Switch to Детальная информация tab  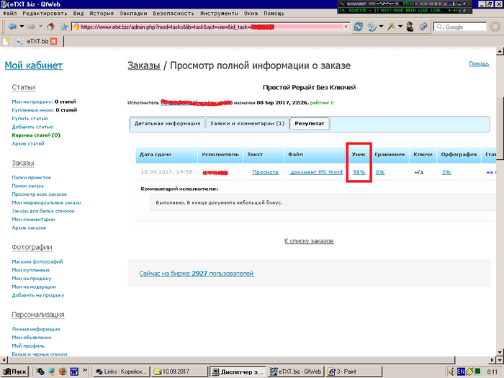pos(167,124)
